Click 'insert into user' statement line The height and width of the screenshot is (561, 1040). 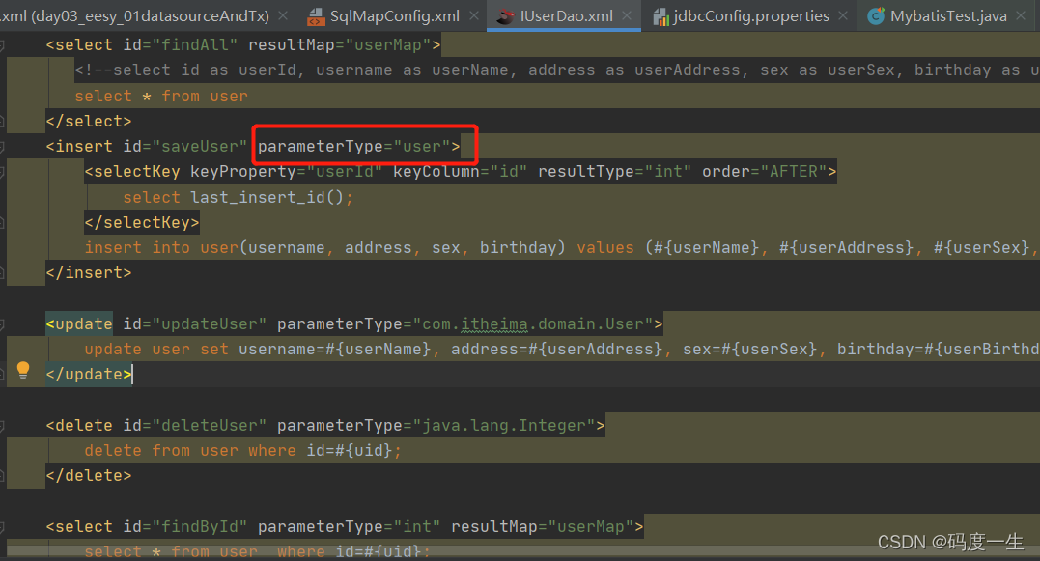coord(561,248)
